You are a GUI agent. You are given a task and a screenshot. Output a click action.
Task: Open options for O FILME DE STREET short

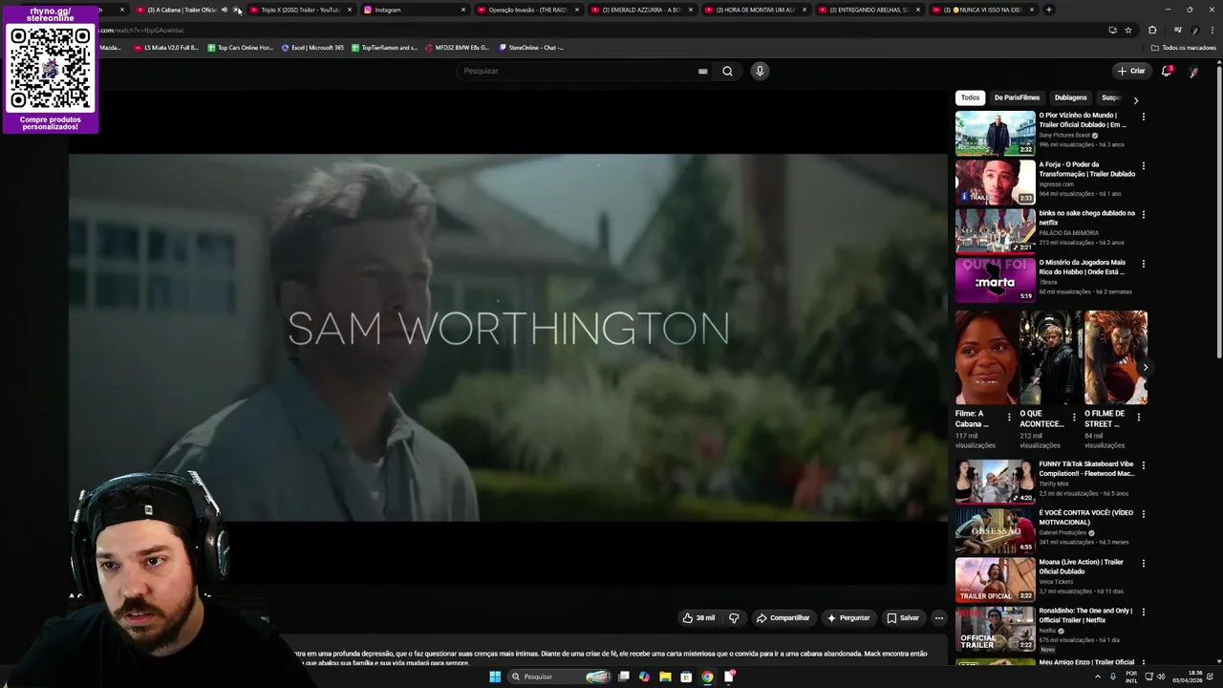coord(1138,418)
